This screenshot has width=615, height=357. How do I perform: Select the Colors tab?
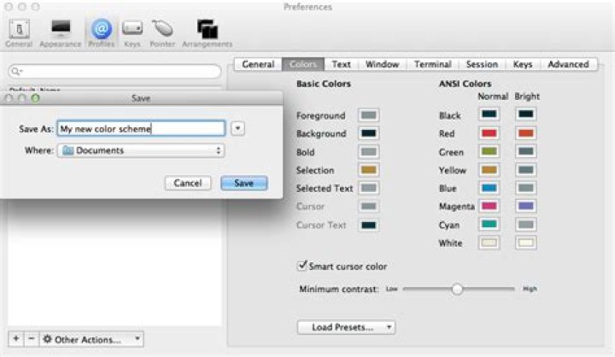click(302, 64)
